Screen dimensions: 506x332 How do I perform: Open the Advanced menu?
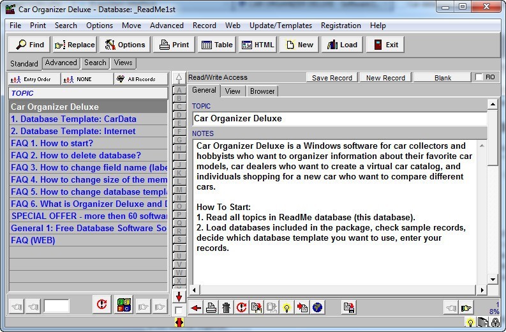[x=167, y=26]
